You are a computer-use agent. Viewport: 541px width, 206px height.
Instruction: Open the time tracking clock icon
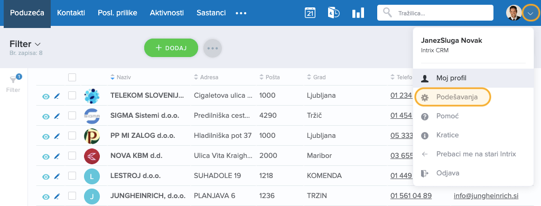coord(334,13)
